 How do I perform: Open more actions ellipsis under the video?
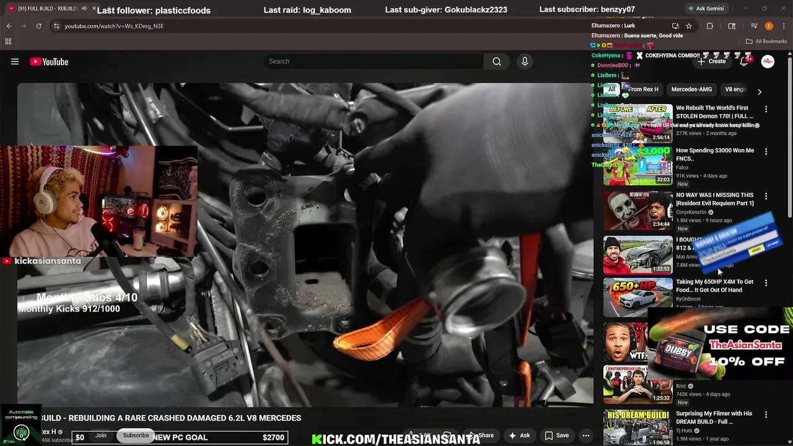585,435
